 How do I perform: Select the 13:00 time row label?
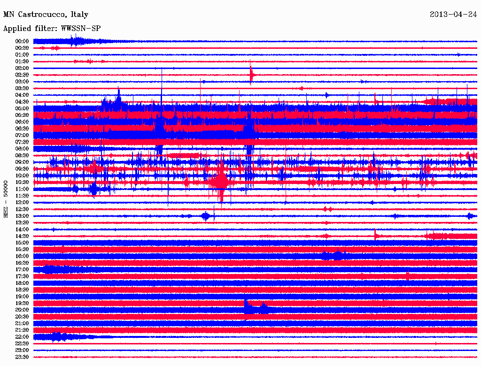(22, 216)
